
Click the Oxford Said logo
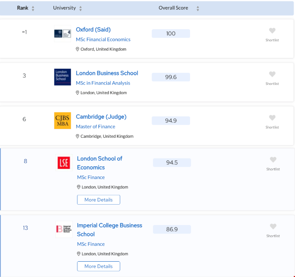coord(63,35)
